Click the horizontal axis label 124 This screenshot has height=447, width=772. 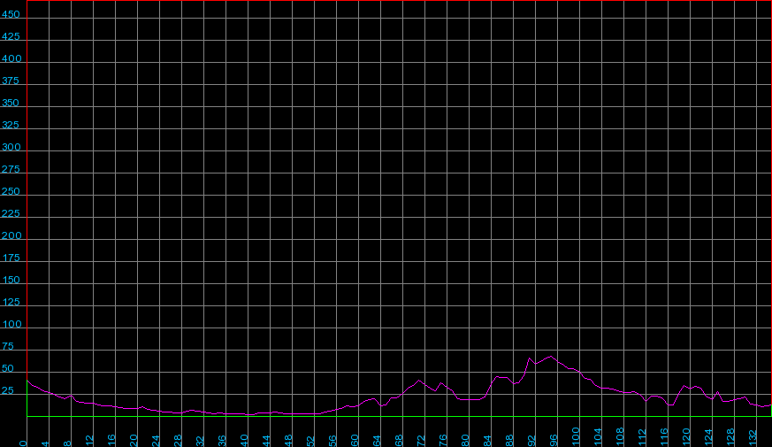tap(709, 437)
